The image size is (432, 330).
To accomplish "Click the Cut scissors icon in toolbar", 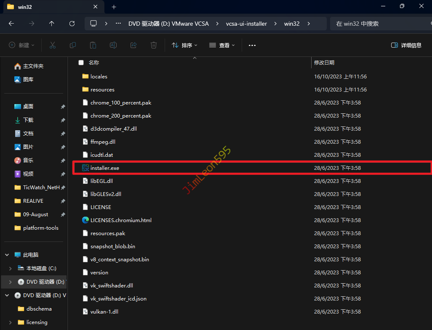I will click(x=53, y=45).
